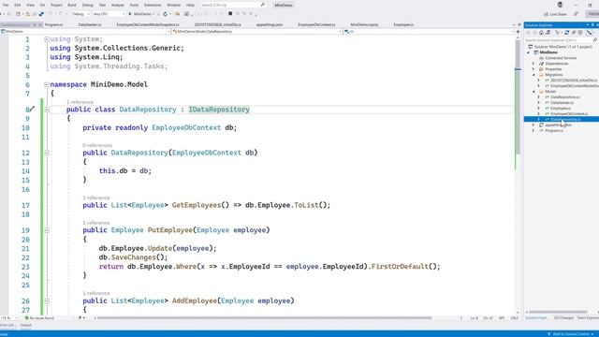Close the active DataRepository document tab
This screenshot has width=599, height=337.
39,24
